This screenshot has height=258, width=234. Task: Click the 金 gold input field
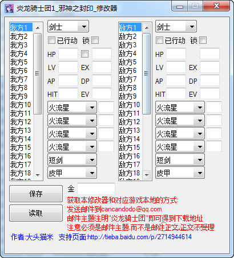click(x=96, y=189)
